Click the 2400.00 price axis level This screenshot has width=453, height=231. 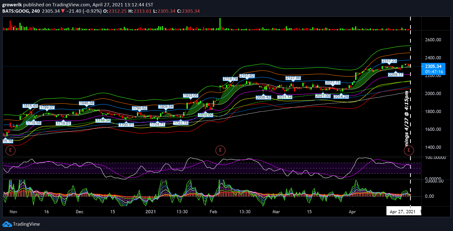pos(433,58)
